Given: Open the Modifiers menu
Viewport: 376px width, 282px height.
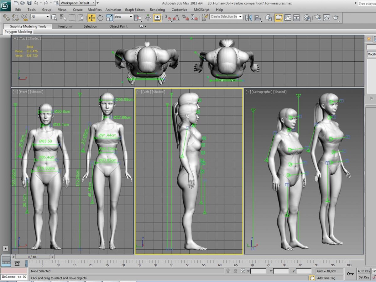Looking at the screenshot, I should (94, 10).
